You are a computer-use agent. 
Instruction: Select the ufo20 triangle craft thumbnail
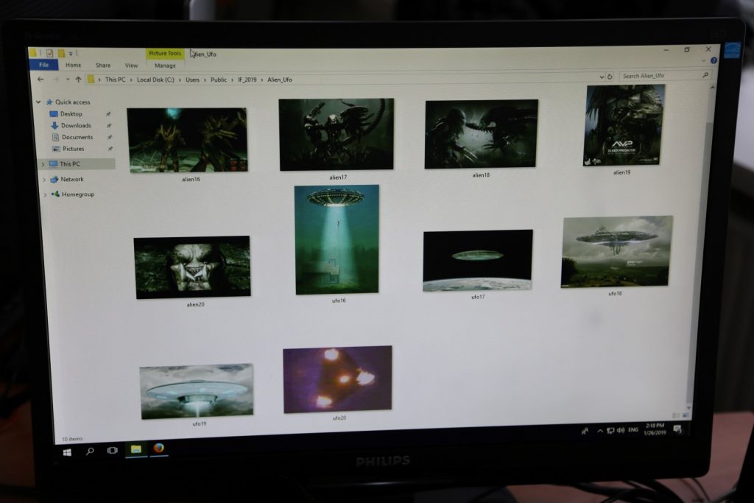coord(337,379)
